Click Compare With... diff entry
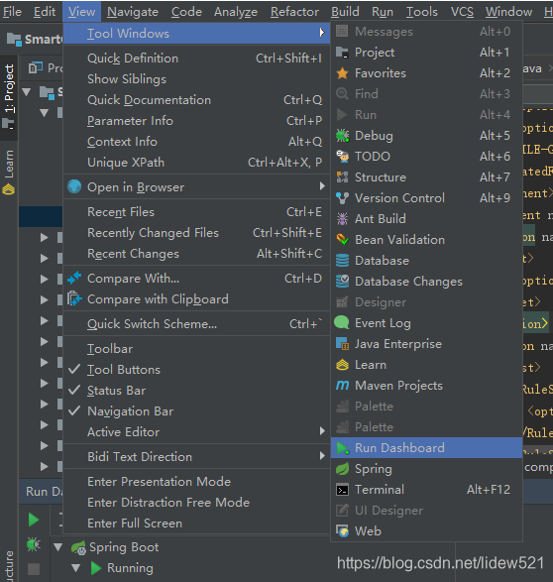553x582 pixels. pos(196,279)
